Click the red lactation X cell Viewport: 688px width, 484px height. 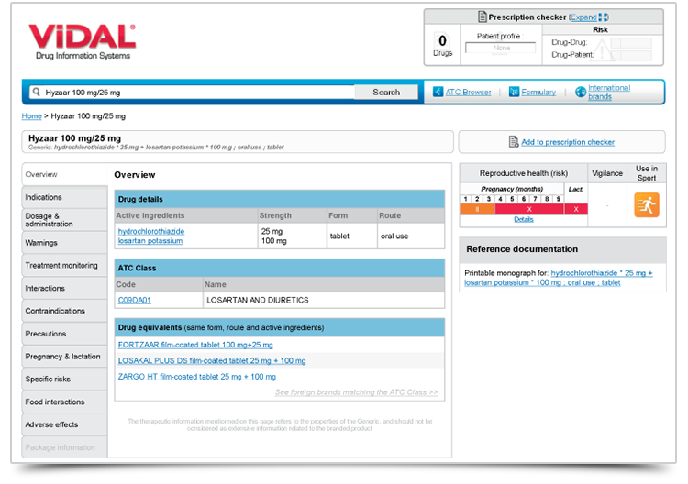coord(576,209)
